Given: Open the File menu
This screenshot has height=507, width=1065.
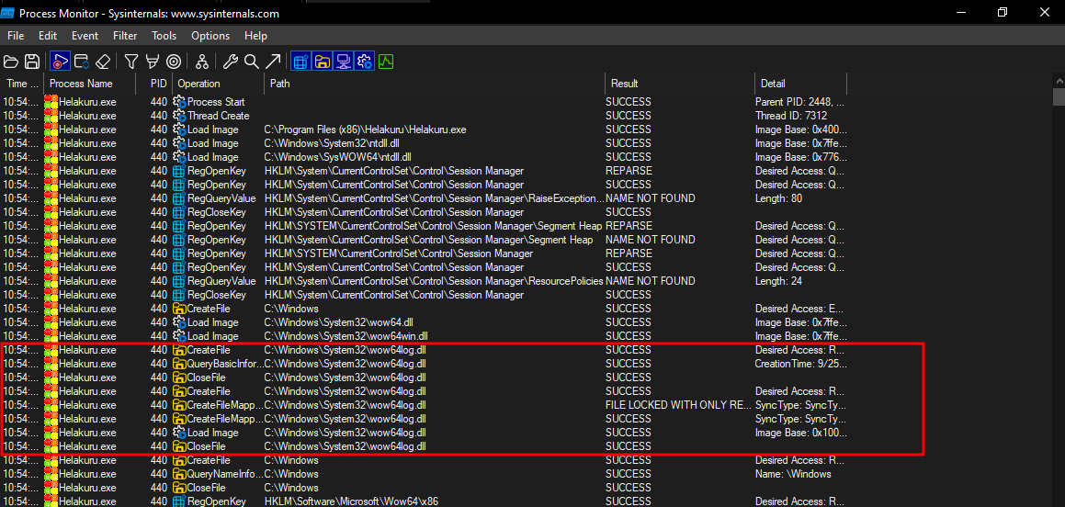Looking at the screenshot, I should pos(16,36).
